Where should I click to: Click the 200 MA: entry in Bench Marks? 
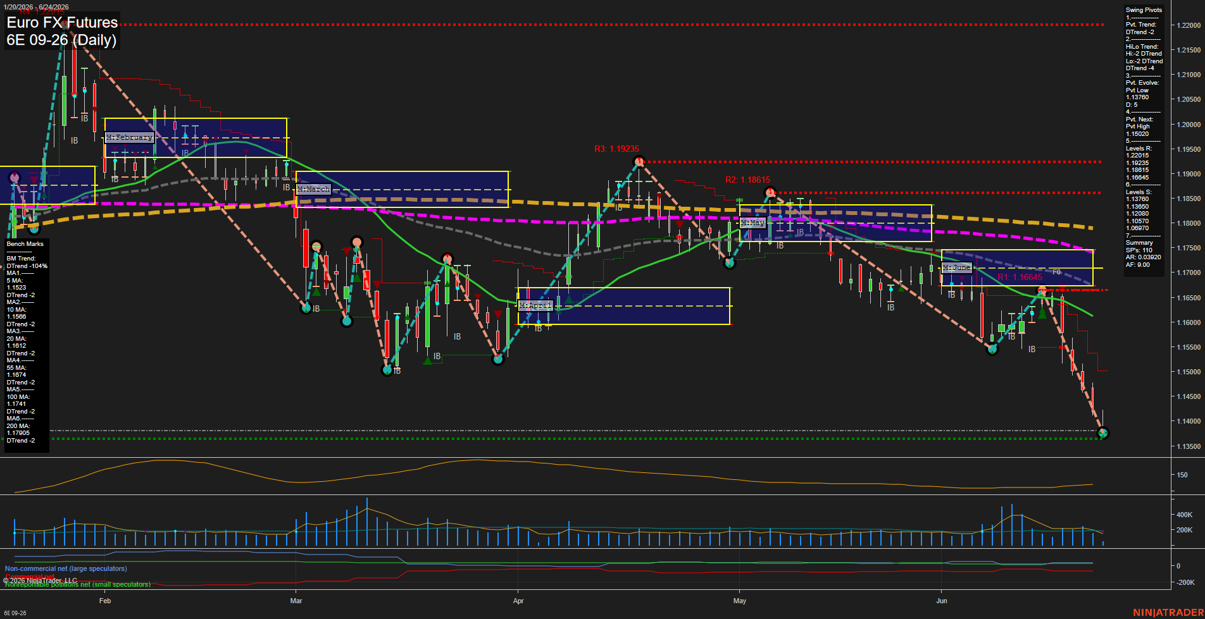coord(18,426)
